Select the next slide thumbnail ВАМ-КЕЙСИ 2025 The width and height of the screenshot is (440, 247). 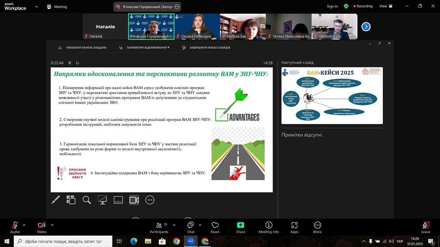coord(332,95)
